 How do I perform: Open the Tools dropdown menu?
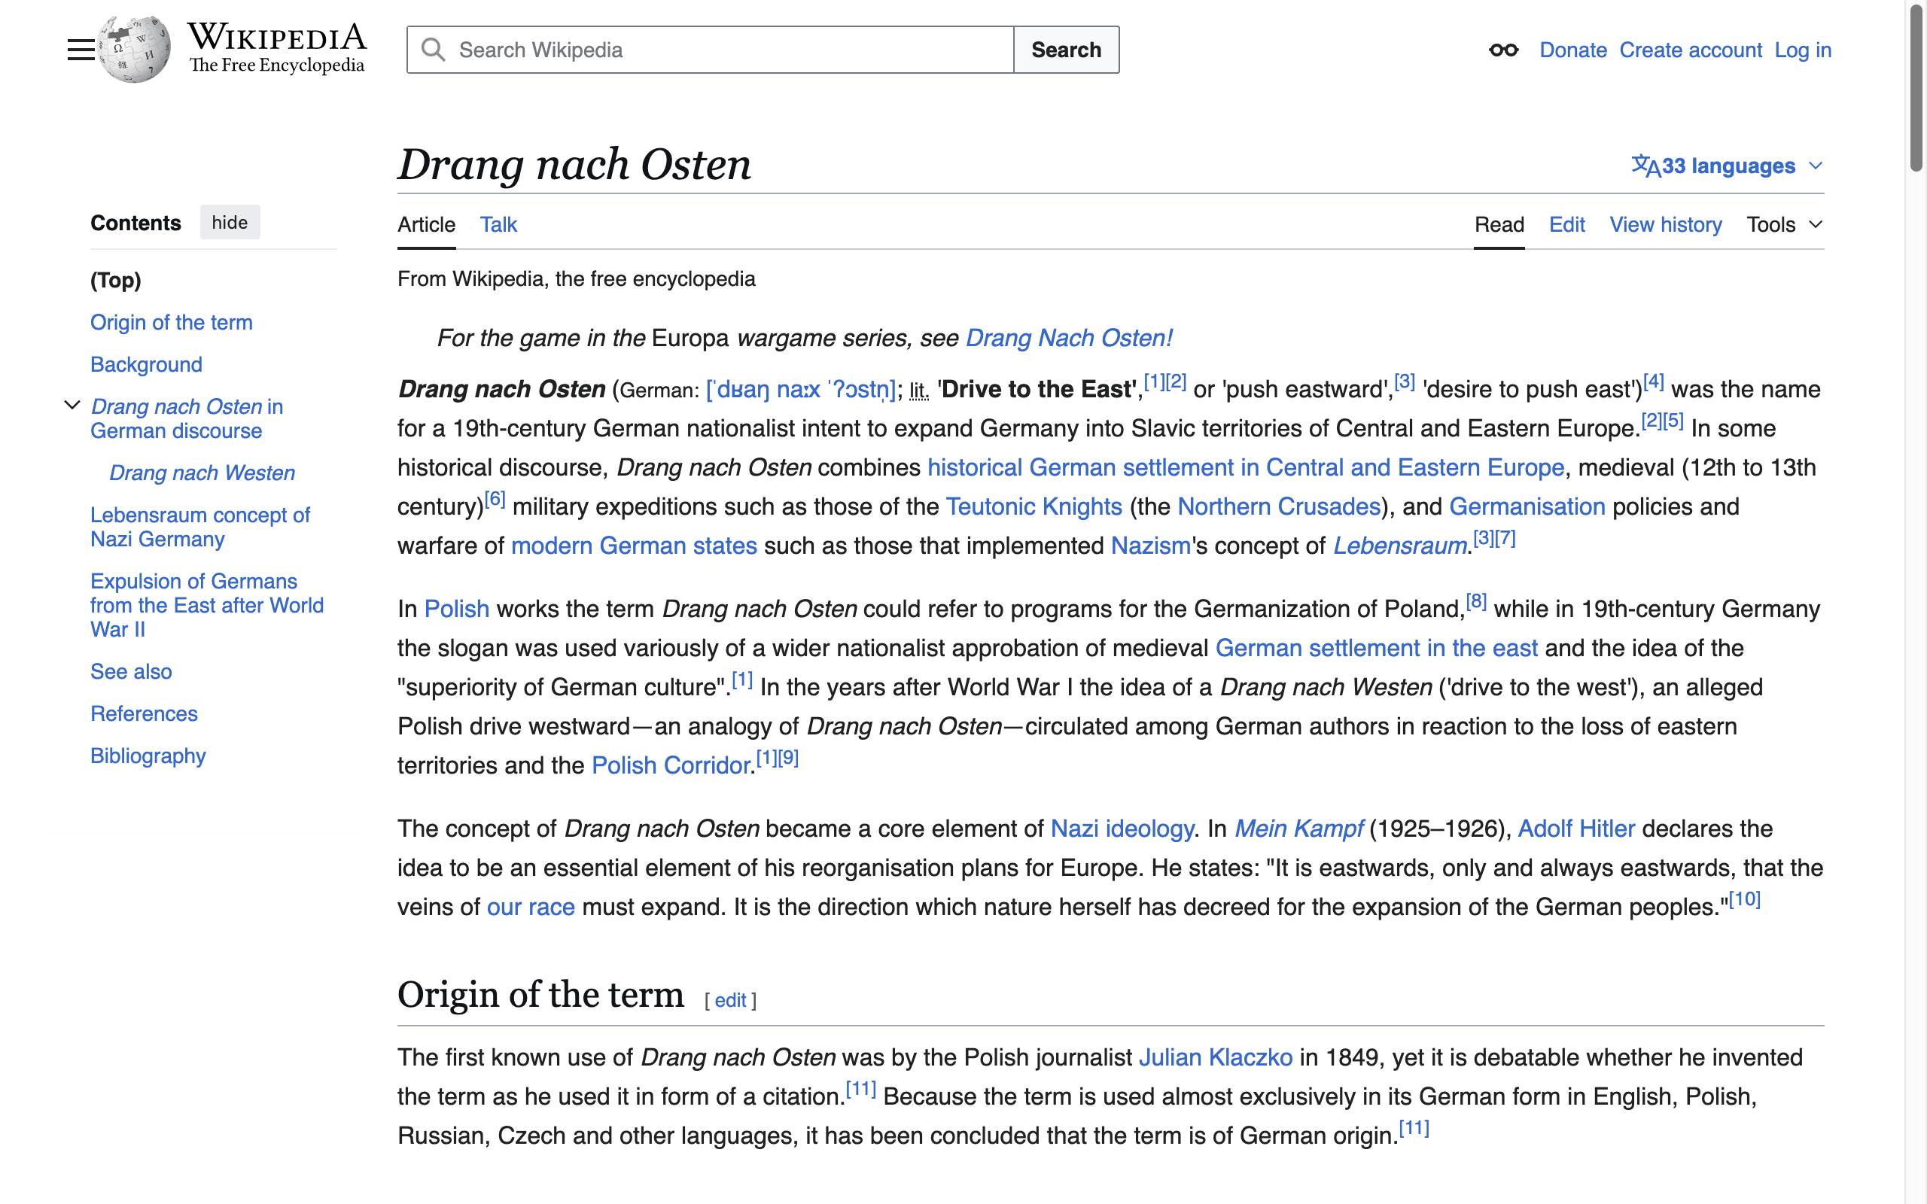click(1784, 224)
